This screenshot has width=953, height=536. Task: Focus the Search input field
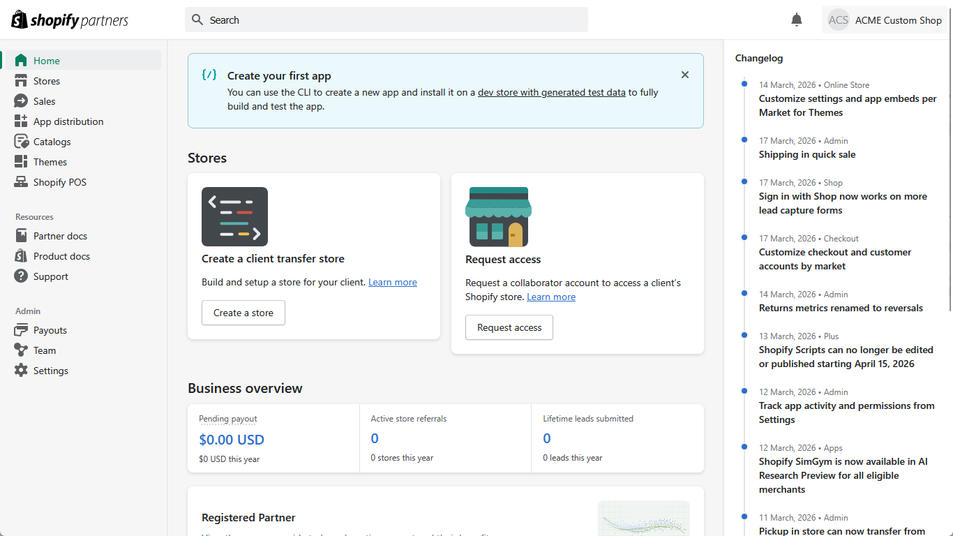[387, 20]
